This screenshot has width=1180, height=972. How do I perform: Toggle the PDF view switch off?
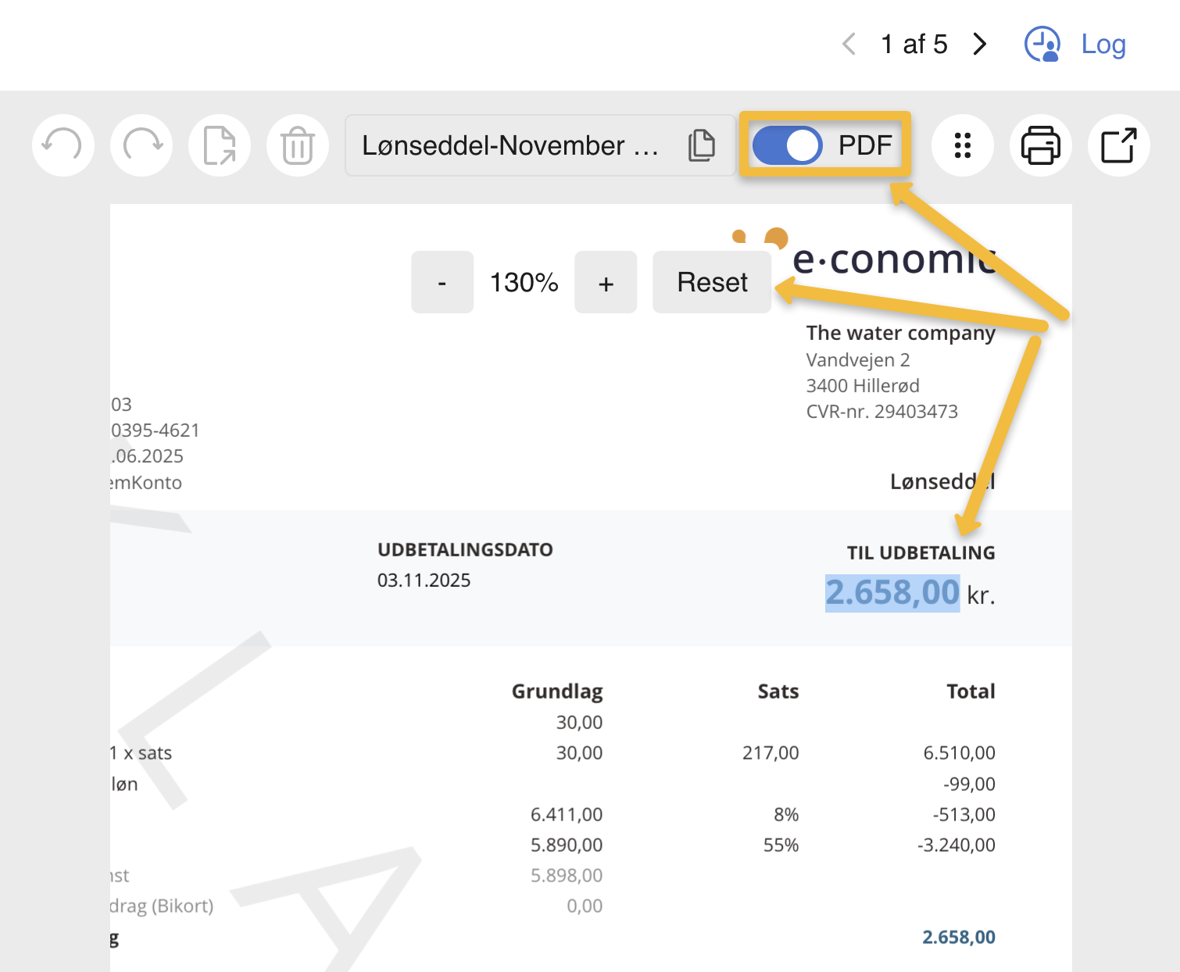point(787,145)
